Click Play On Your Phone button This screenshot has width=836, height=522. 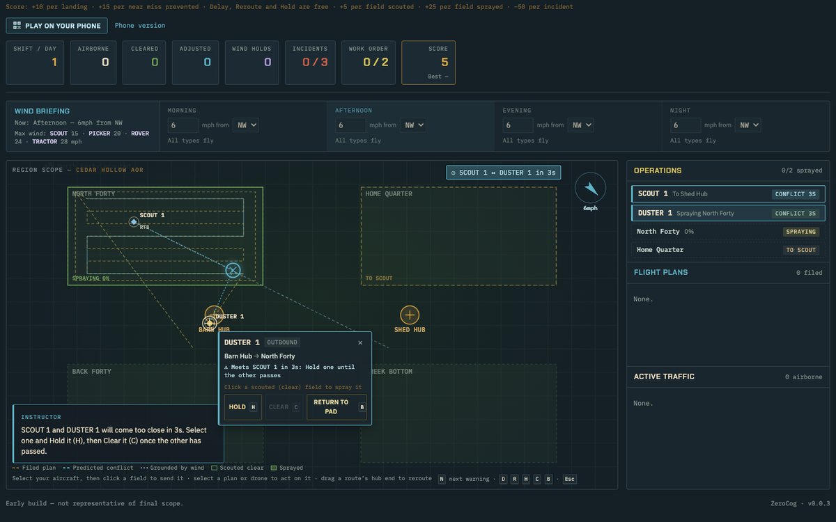57,26
